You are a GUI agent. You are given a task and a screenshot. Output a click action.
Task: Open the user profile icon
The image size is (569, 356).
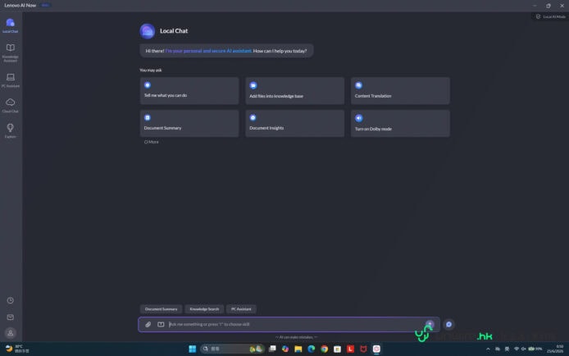10,333
